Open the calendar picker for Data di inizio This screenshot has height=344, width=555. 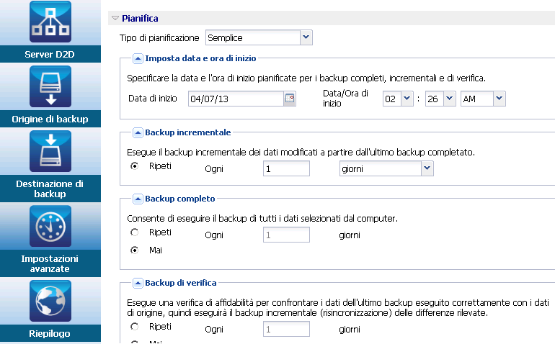tap(290, 99)
